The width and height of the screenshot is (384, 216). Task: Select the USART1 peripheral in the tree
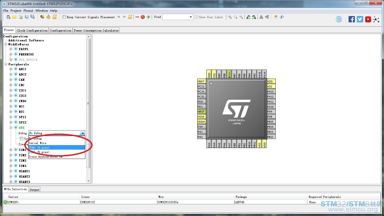[x=24, y=171]
